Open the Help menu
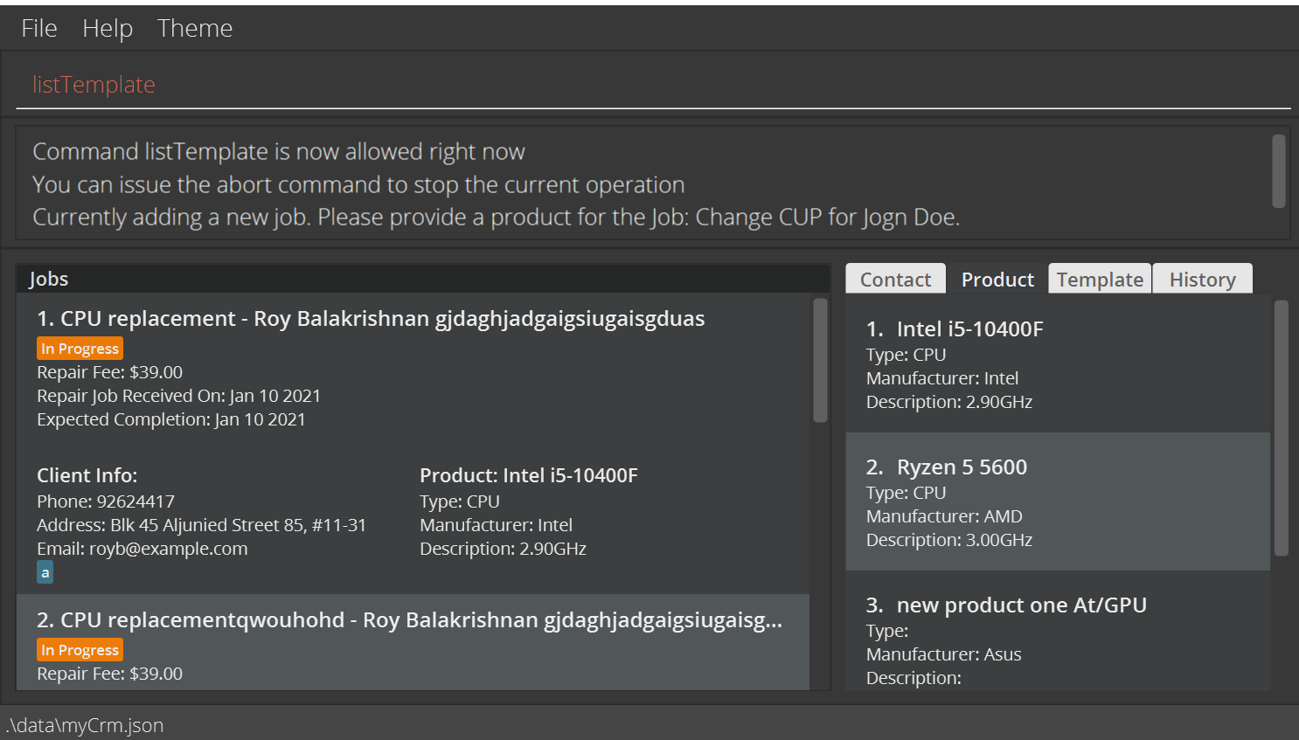The image size is (1299, 740). click(108, 28)
